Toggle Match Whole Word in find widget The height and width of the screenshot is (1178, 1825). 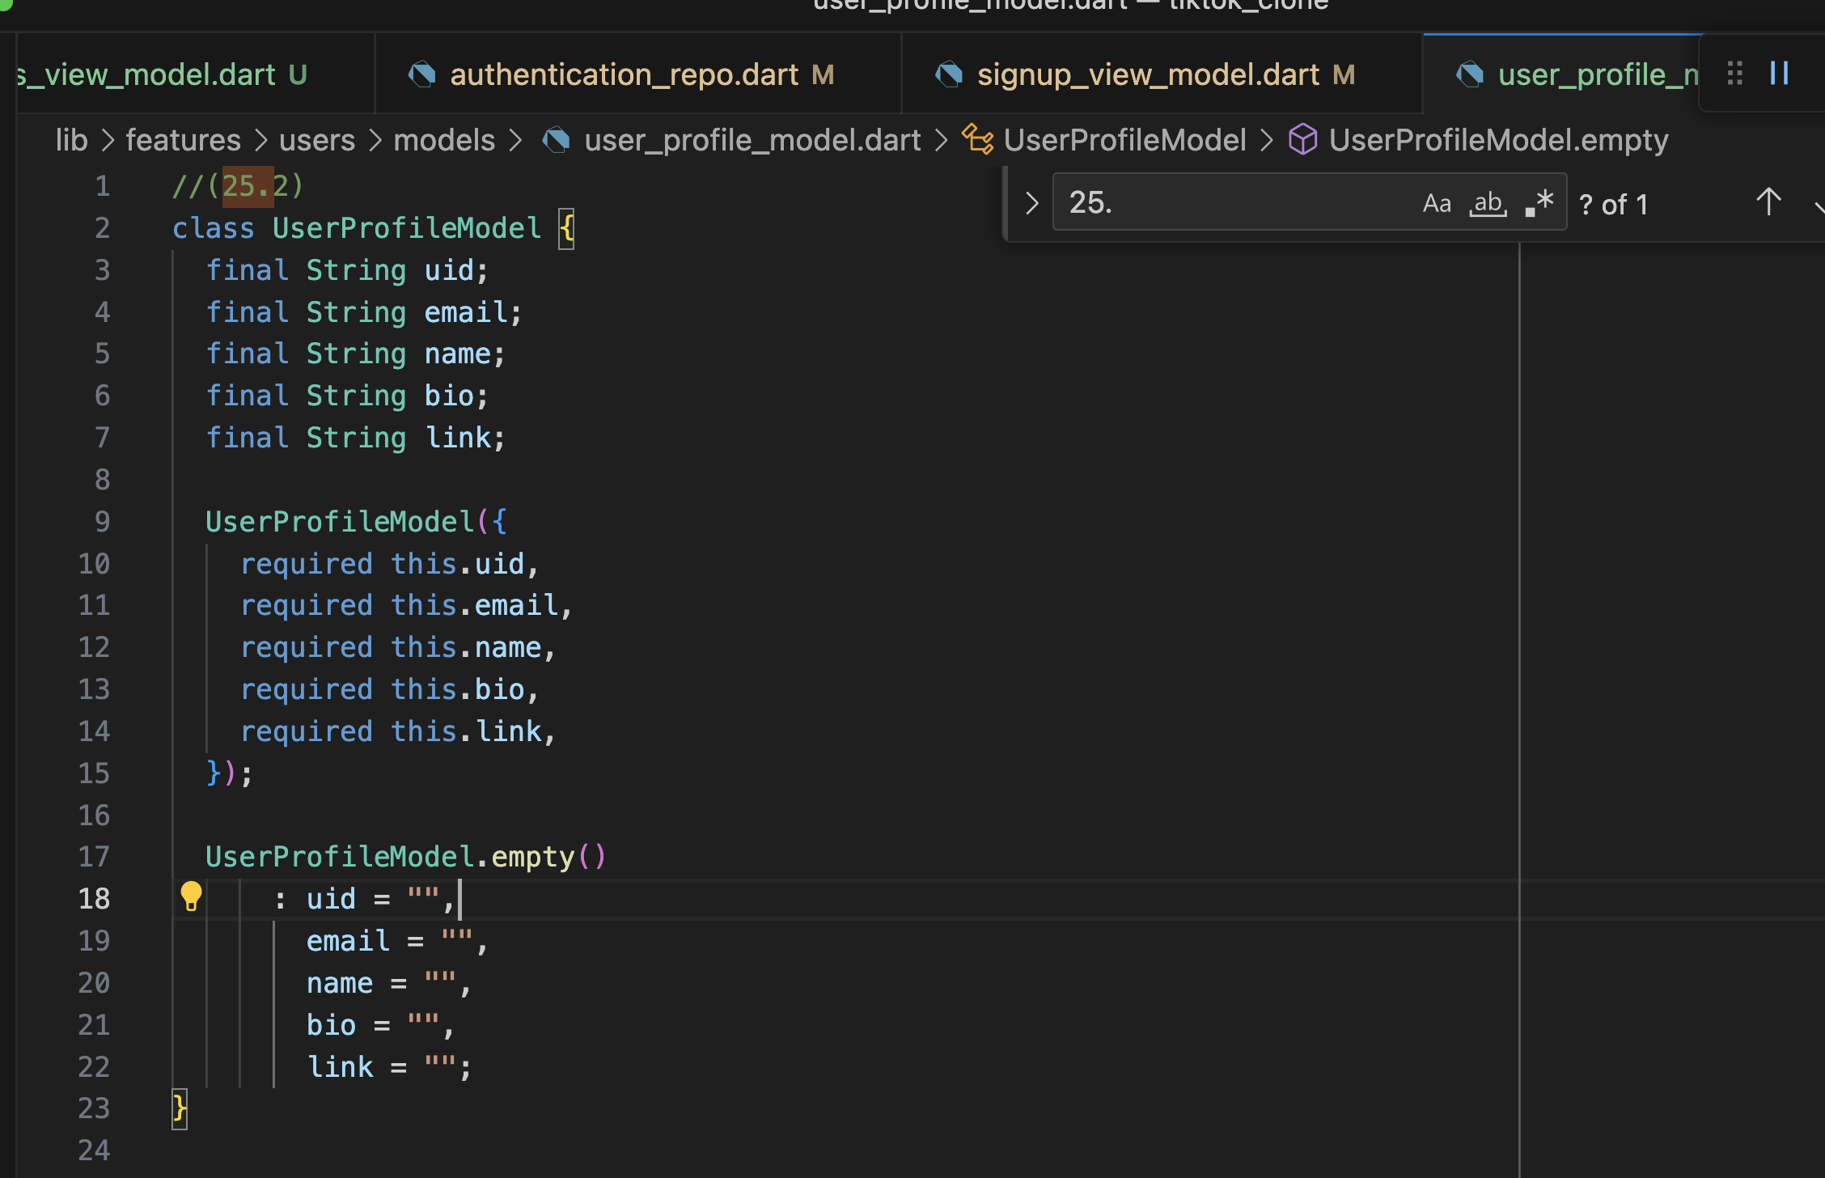tap(1488, 203)
